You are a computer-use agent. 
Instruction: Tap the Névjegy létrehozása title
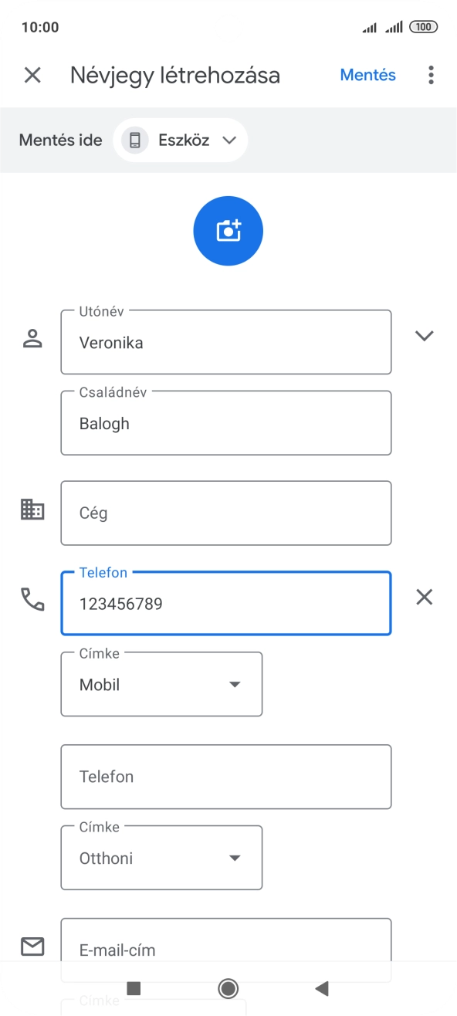tap(175, 75)
